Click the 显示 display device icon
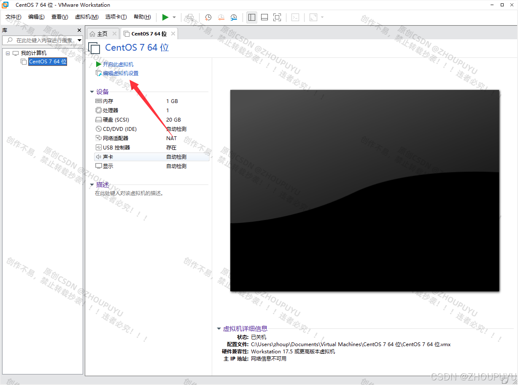The height and width of the screenshot is (385, 518). (99, 166)
